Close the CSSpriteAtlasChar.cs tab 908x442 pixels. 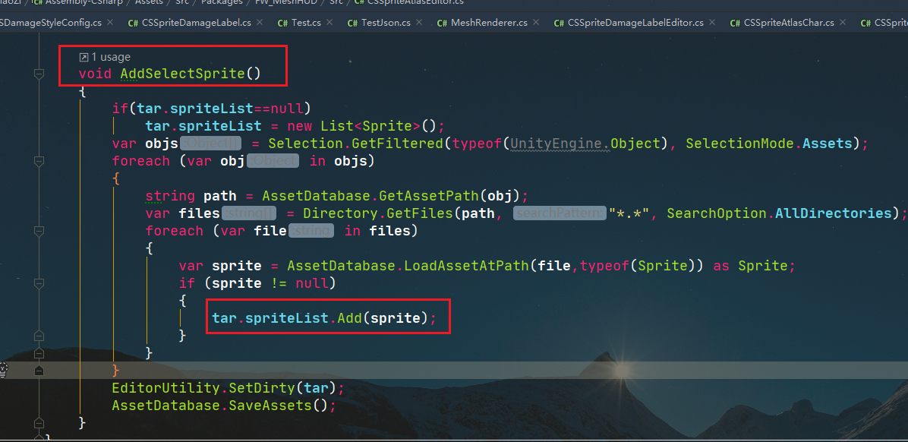click(843, 23)
